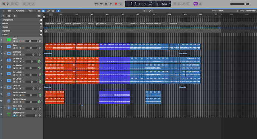Viewport: 257px width, 139px height.
Task: Select Marker 10 in the marker track
Action: coord(118,23)
